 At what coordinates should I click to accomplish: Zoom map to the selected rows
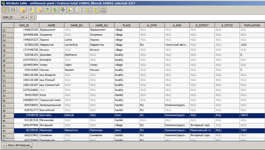pyautogui.click(x=70, y=10)
